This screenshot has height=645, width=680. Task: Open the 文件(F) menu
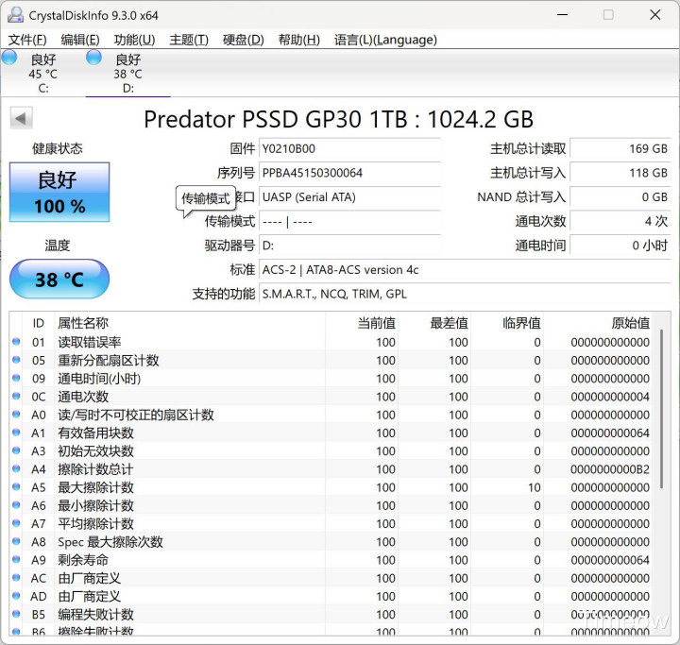27,40
